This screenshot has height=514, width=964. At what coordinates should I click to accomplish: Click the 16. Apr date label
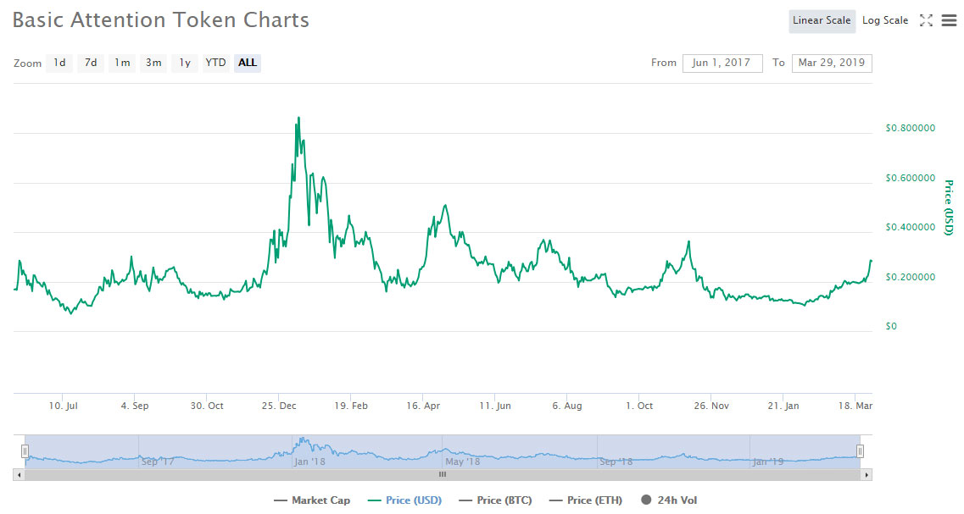(x=423, y=406)
